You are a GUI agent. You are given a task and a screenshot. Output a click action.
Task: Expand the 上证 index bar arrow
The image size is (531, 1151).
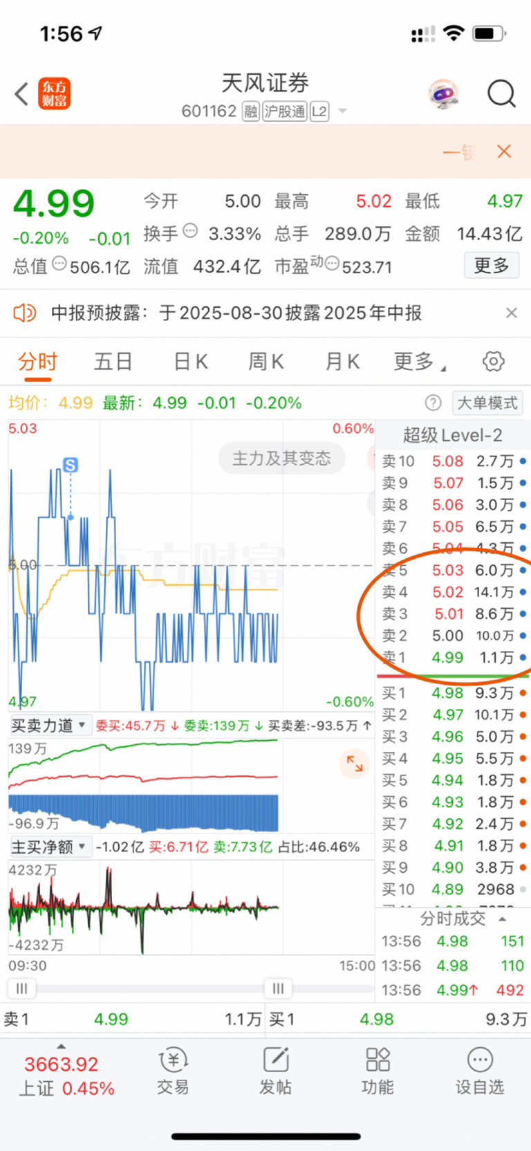[x=61, y=1046]
